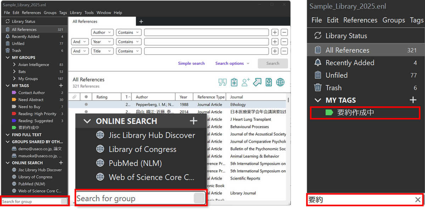Viewport: 425px width, 210px height.
Task: Remove the Title search row with minus button
Action: pyautogui.click(x=284, y=51)
